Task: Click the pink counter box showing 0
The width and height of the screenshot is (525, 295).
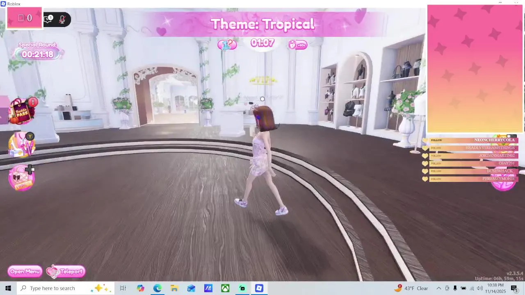Action: [25, 18]
